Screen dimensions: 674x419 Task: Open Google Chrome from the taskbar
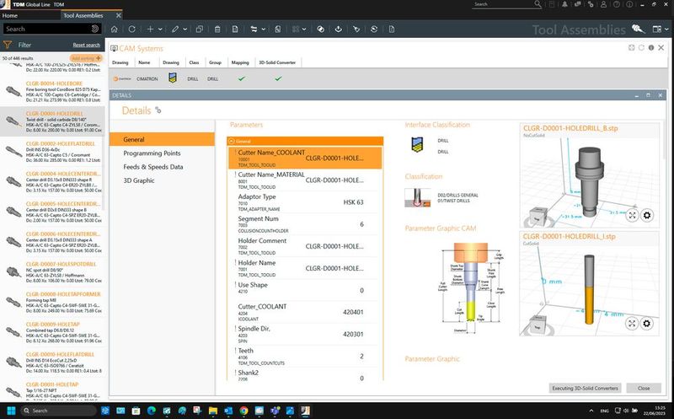click(243, 411)
